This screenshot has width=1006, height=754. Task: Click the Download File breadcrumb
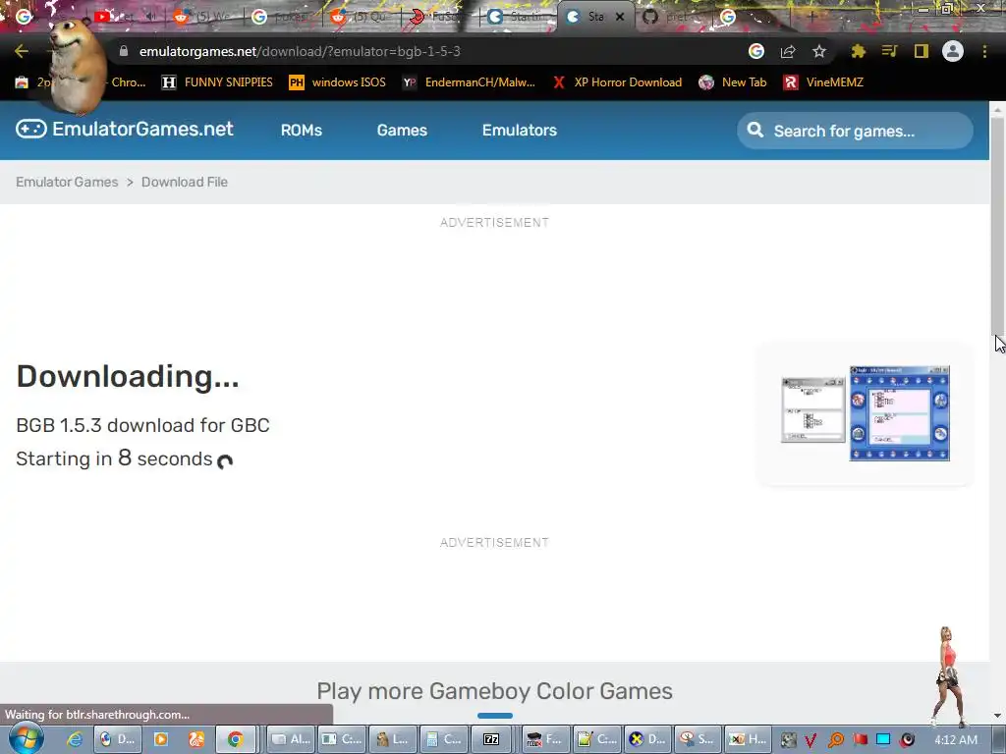coord(184,182)
